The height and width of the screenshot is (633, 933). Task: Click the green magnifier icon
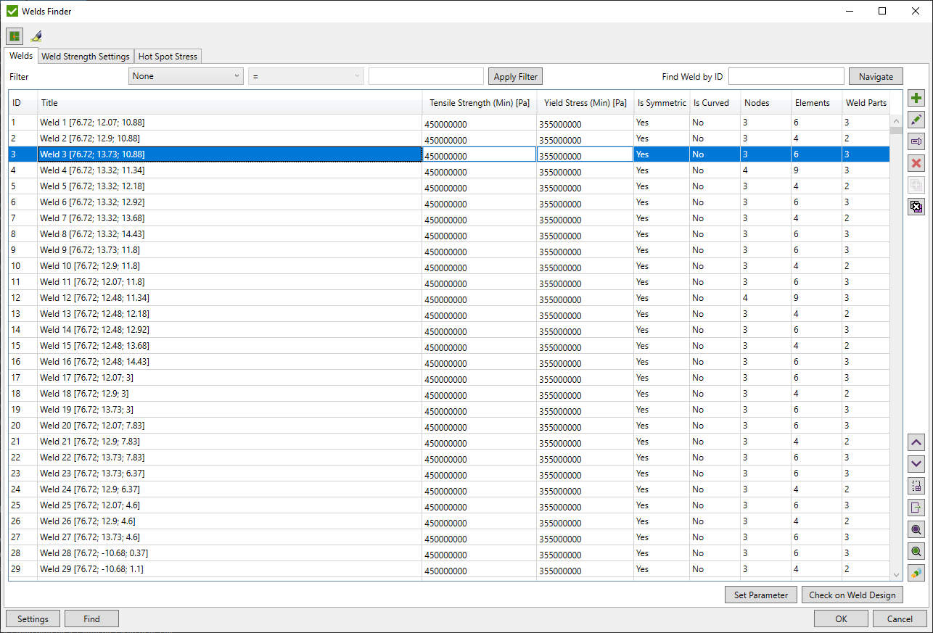916,552
